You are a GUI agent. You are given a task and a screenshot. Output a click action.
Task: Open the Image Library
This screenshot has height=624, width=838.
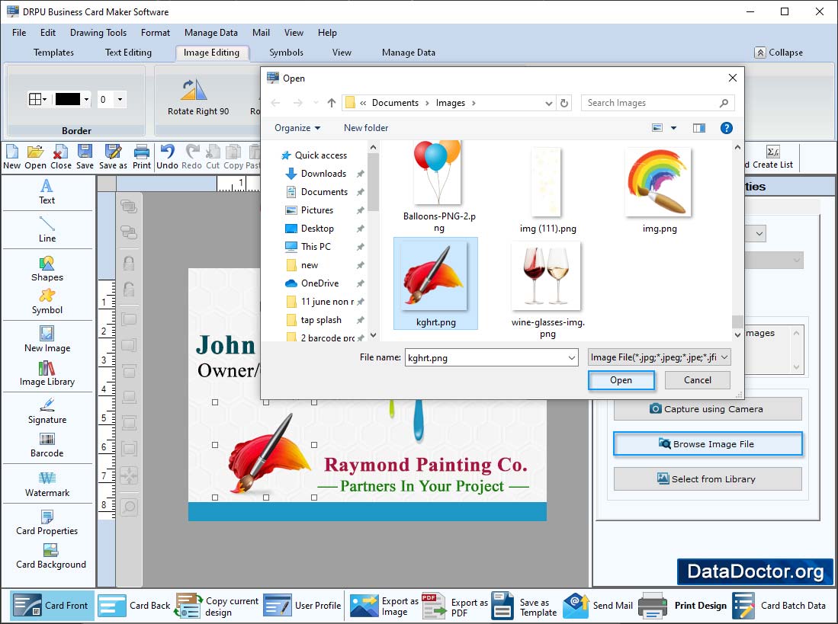pos(47,373)
